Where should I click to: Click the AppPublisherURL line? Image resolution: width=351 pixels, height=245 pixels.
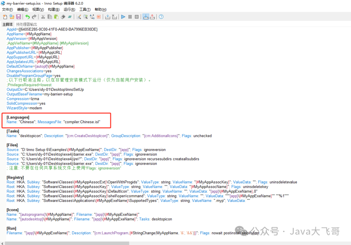(34, 52)
